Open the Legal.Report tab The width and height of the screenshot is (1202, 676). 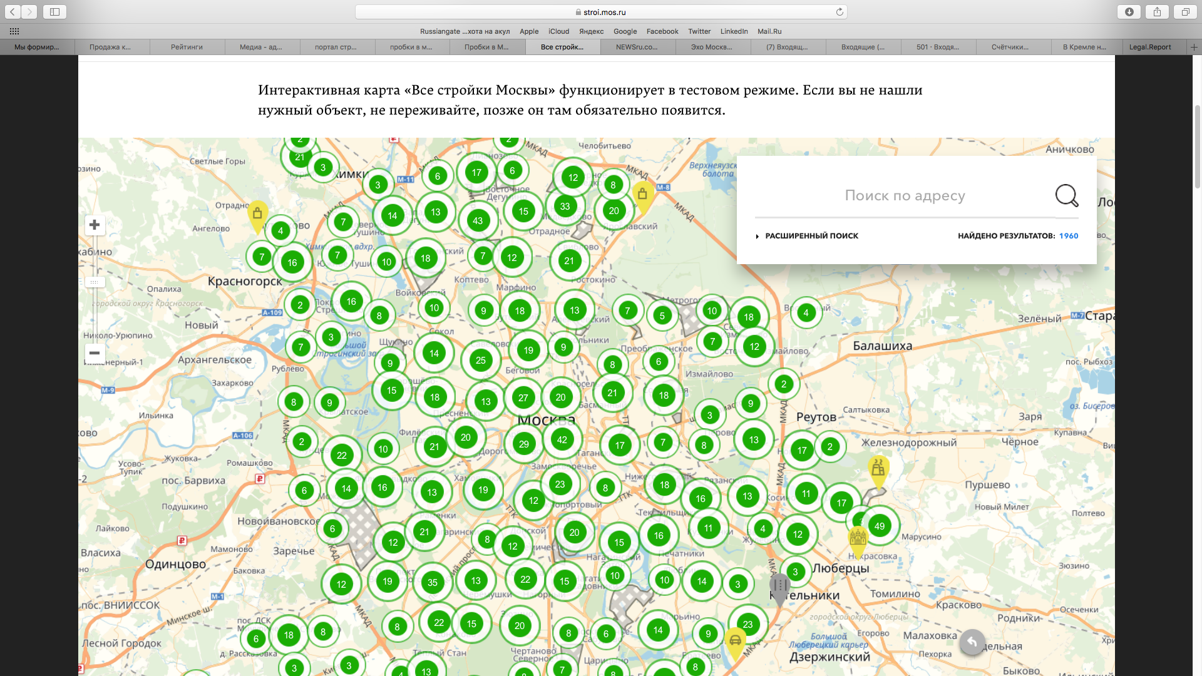tap(1149, 47)
